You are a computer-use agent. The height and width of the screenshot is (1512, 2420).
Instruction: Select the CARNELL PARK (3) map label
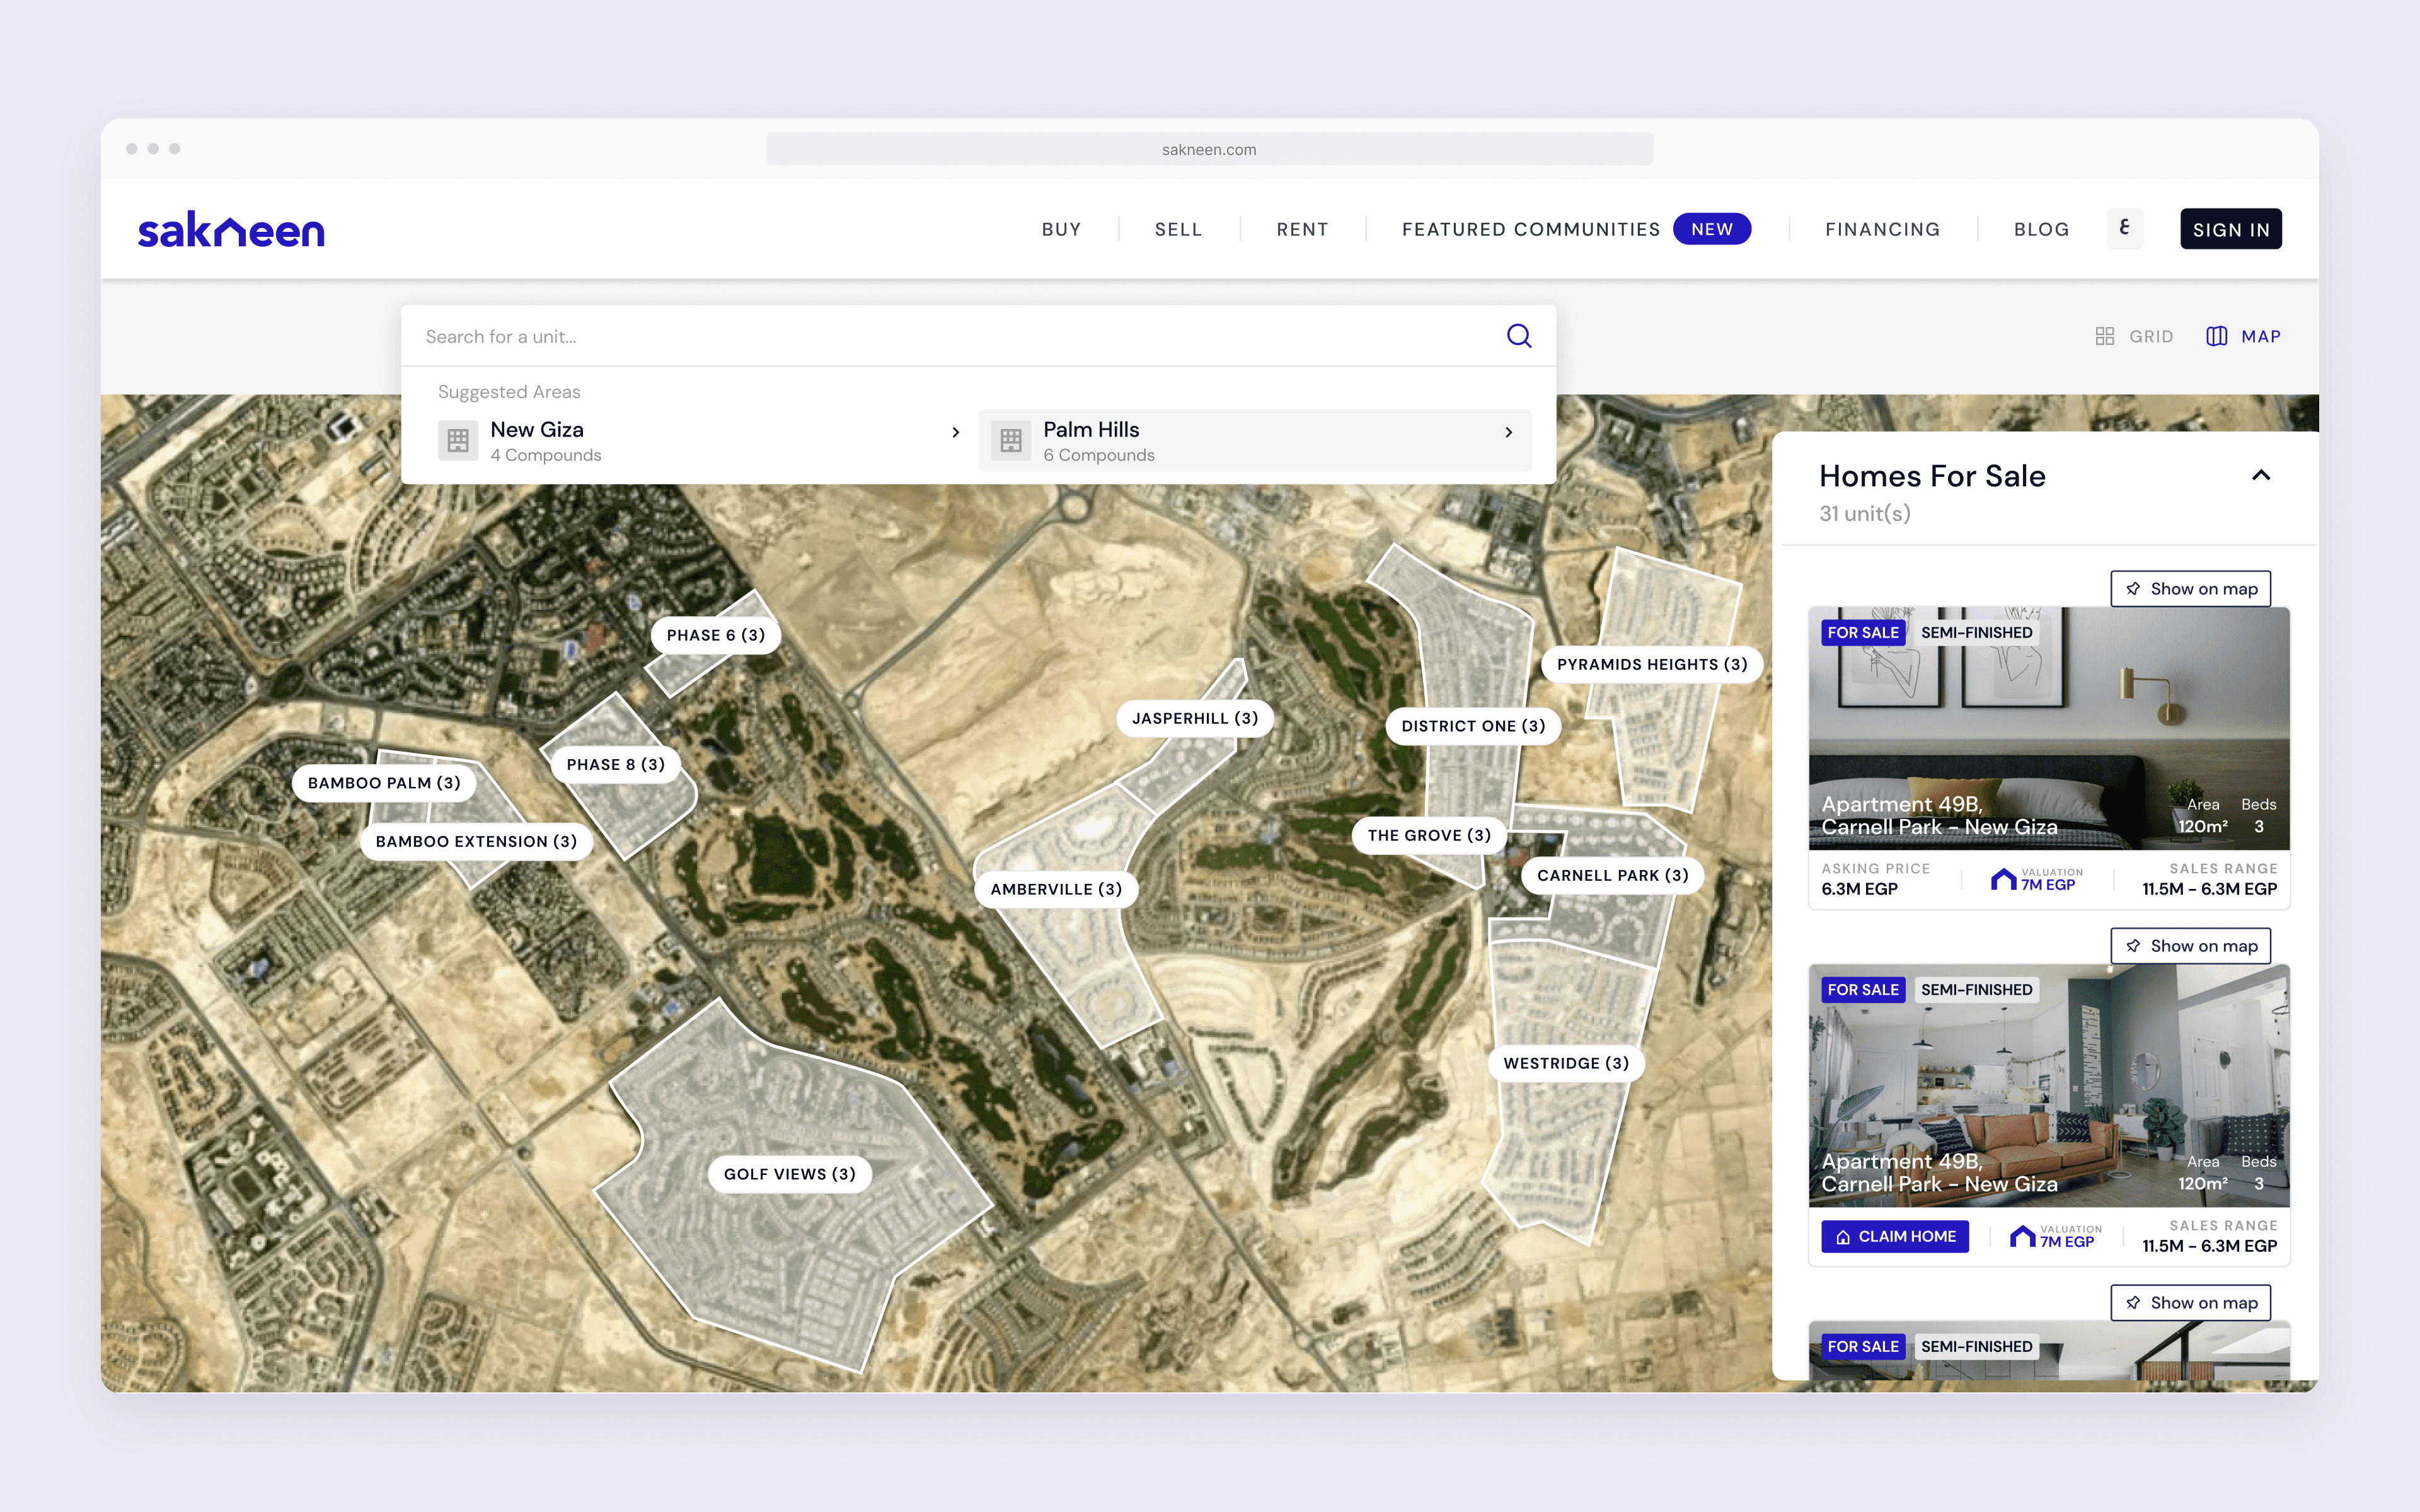(x=1612, y=875)
